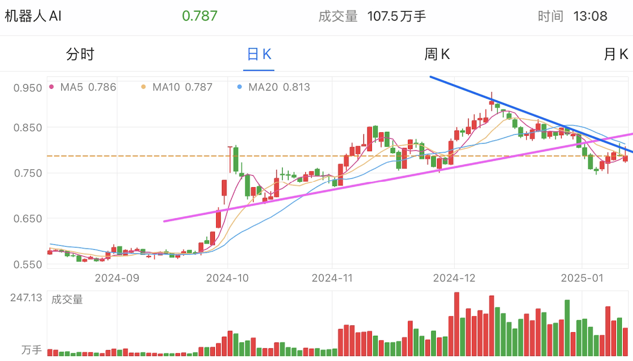
Task: Select the 日K tab
Action: [259, 54]
